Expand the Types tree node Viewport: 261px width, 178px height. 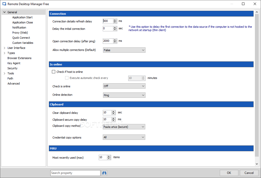pos(5,53)
